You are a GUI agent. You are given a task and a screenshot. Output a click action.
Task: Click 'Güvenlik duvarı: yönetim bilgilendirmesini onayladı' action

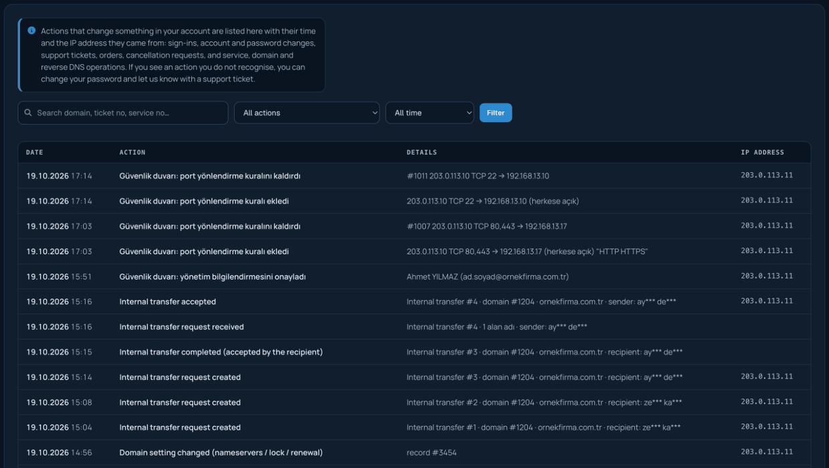(x=213, y=276)
